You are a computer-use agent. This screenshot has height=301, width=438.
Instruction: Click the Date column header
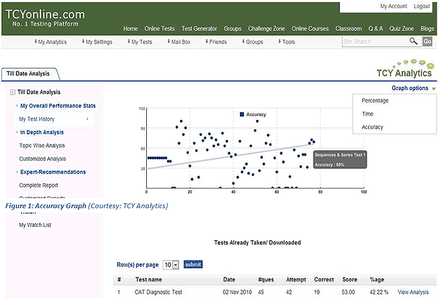(229, 279)
